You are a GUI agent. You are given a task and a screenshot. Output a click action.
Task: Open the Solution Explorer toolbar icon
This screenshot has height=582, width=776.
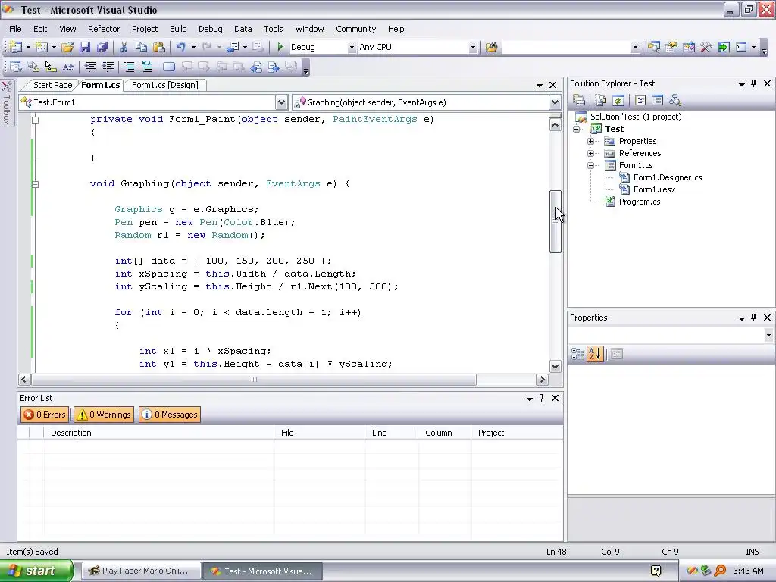(x=653, y=47)
